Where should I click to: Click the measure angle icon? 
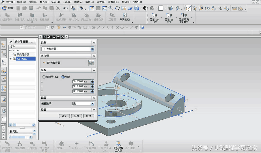click(x=241, y=8)
